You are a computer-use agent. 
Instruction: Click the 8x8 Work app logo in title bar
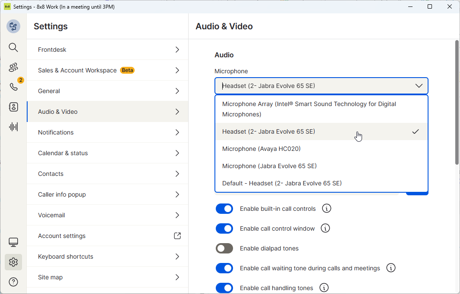pyautogui.click(x=7, y=6)
